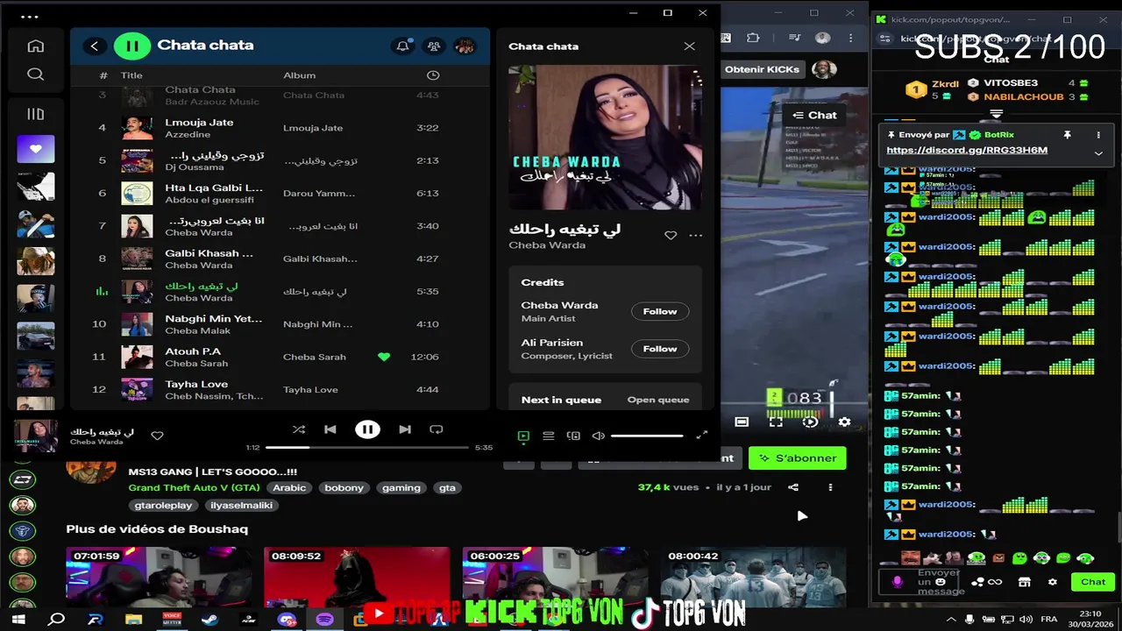This screenshot has width=1122, height=631.
Task: Close the Chata chata now-playing panel
Action: tap(689, 46)
